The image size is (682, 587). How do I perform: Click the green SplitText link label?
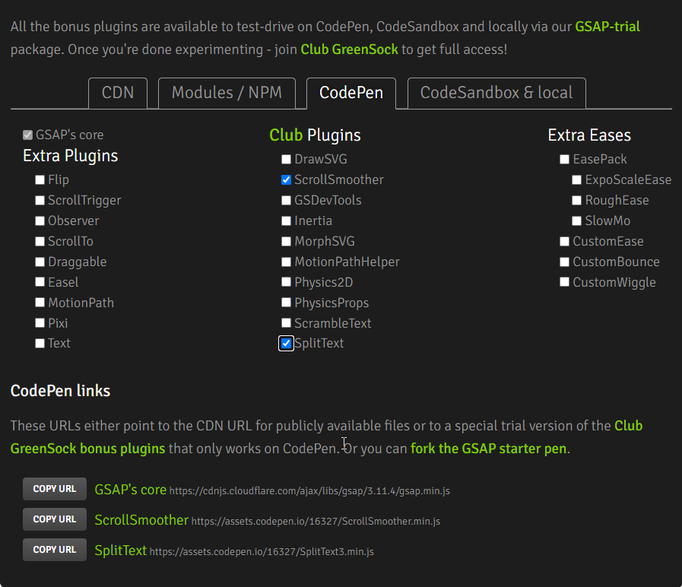click(121, 551)
